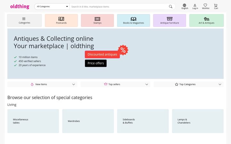This screenshot has height=144, width=231.
Task: Click the Log in person icon
Action: coord(195,5)
